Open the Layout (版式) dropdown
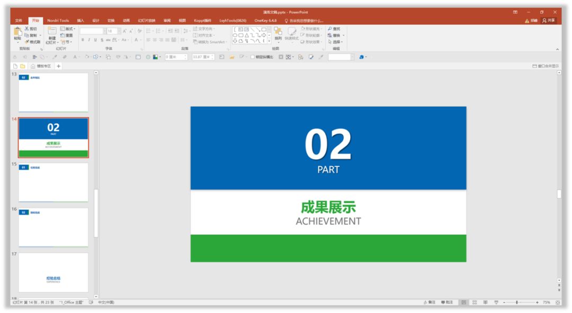Viewport: 572px width, 313px height. click(x=67, y=29)
